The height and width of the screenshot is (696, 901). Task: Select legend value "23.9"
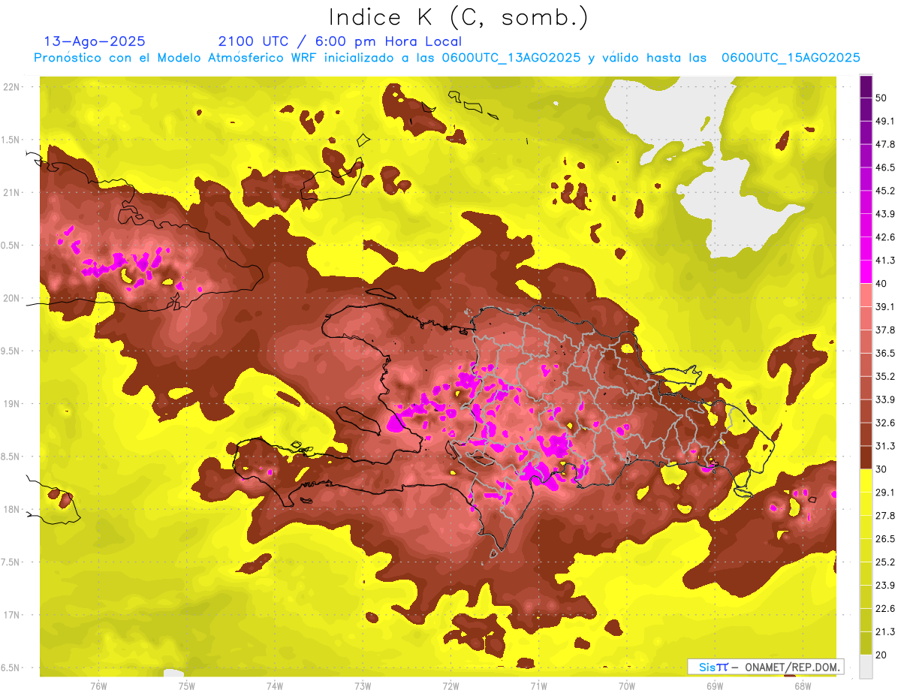click(885, 586)
